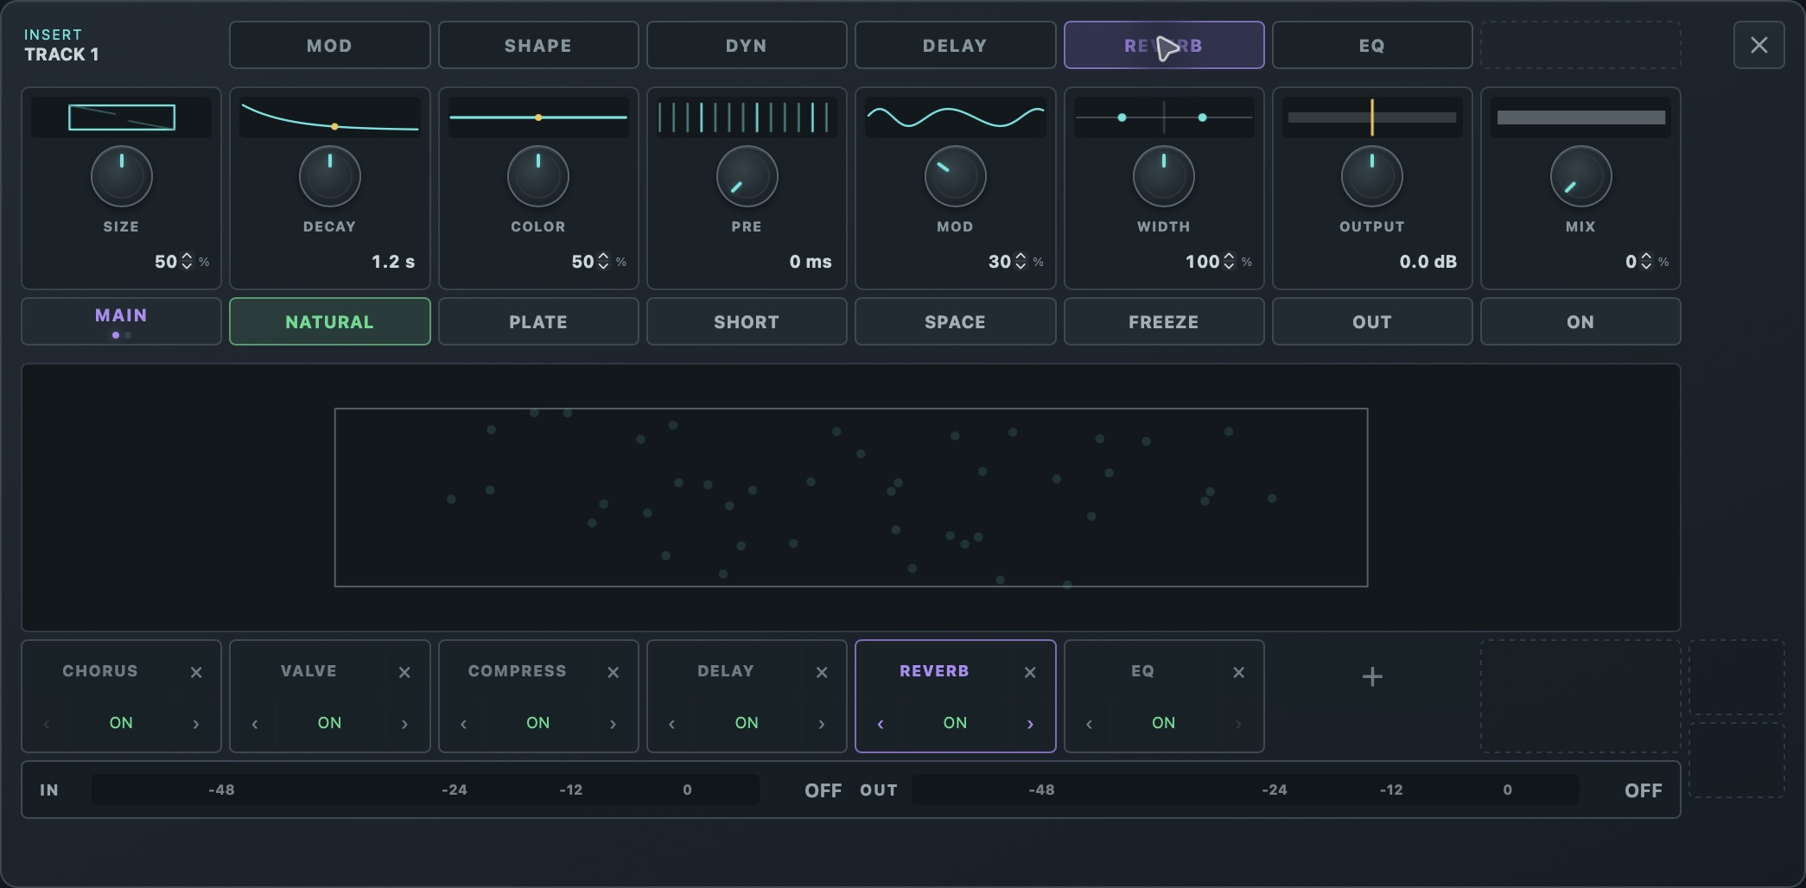Click the WIDTH knob
The width and height of the screenshot is (1806, 888).
coord(1164,176)
